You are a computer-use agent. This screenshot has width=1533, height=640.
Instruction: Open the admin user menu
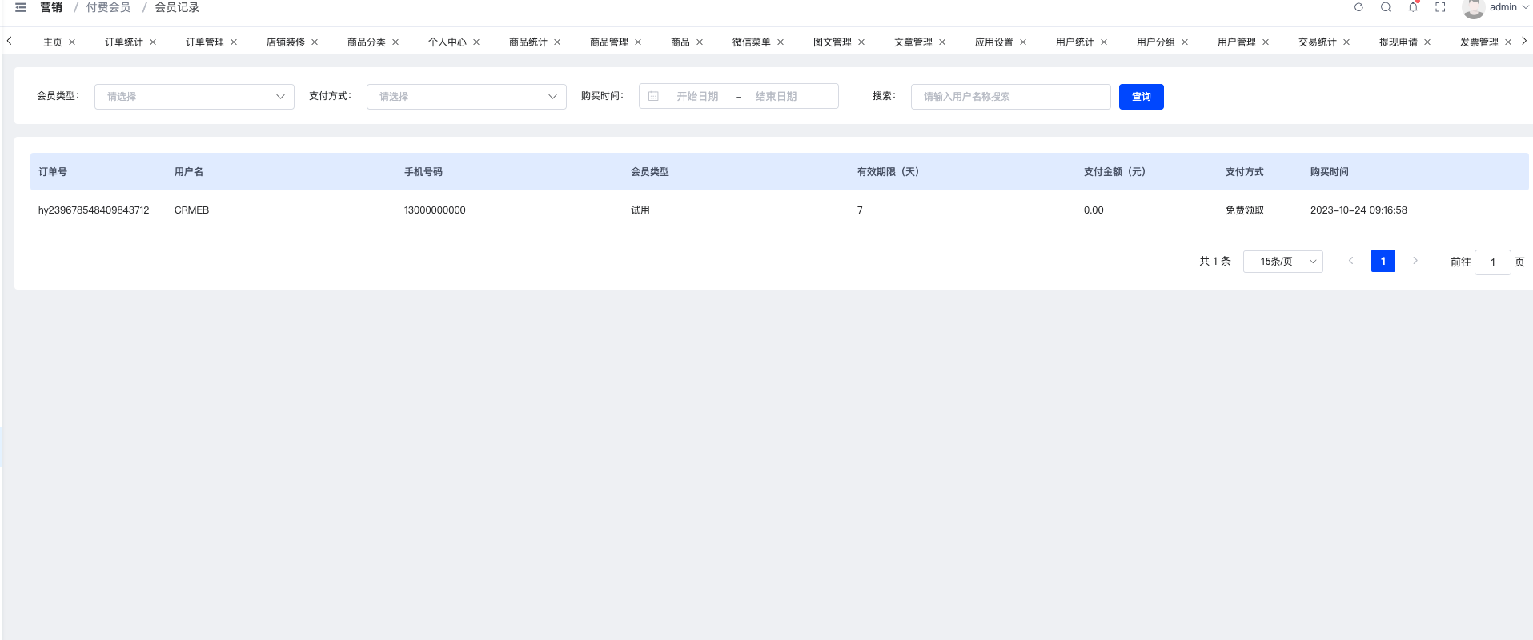(x=1495, y=8)
